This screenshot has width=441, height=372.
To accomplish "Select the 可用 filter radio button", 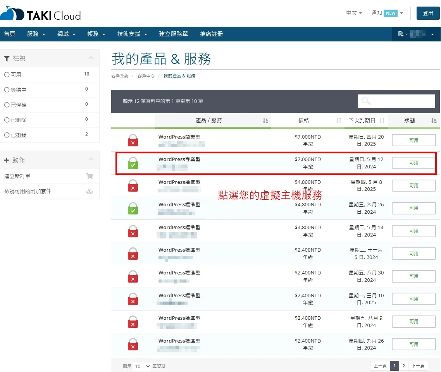I will pyautogui.click(x=7, y=75).
